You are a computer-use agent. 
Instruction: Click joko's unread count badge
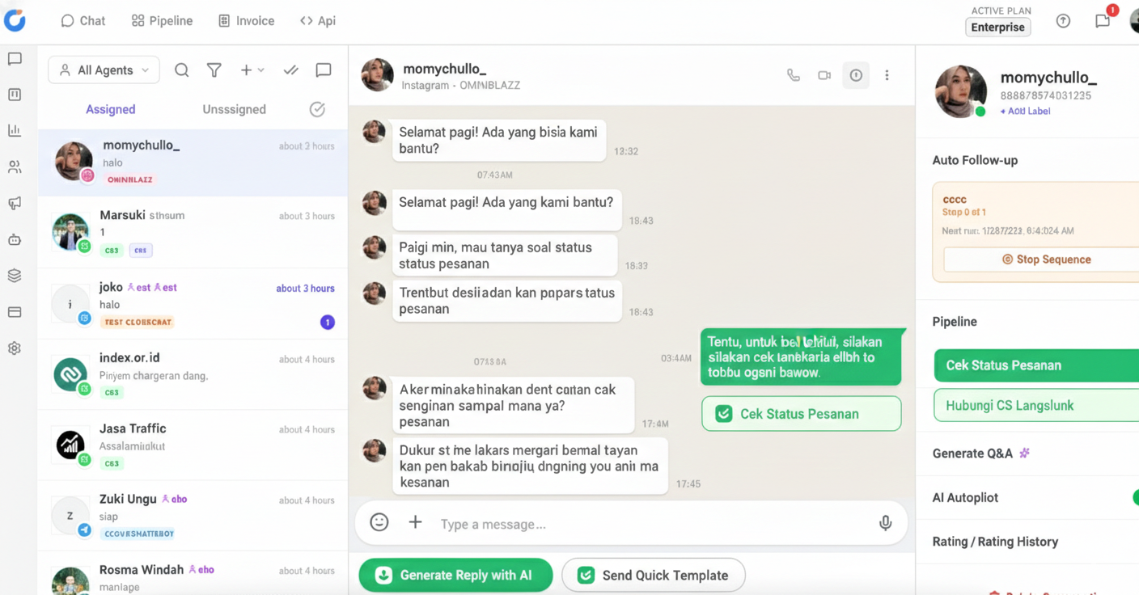(328, 323)
